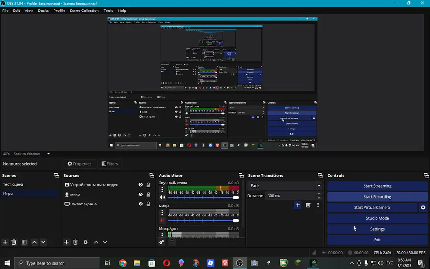Move source down arrow in Sources panel

tap(105, 242)
